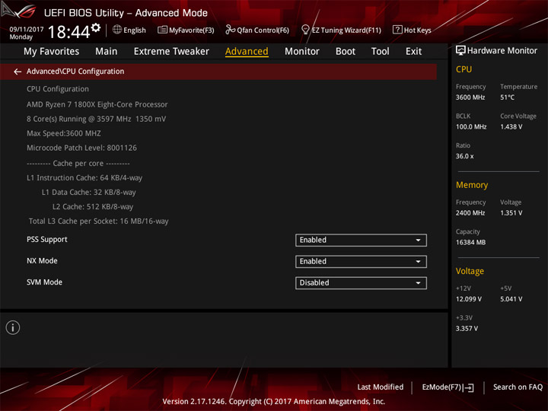This screenshot has width=548, height=411.
Task: Select the SVM Mode label
Action: point(44,282)
